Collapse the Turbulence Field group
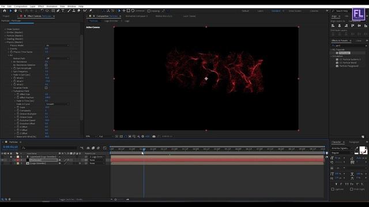This screenshot has height=207, width=369. pos(12,91)
